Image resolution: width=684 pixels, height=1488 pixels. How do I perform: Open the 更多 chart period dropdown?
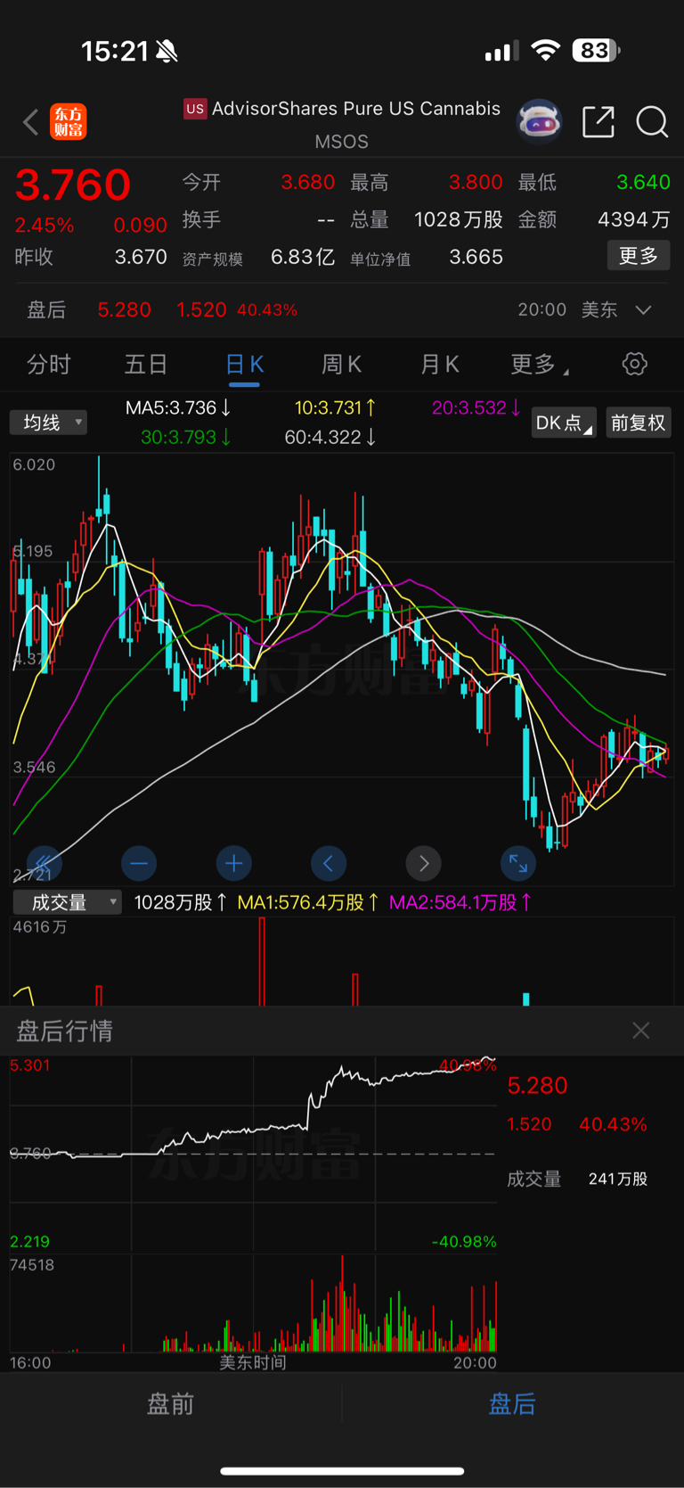point(540,364)
